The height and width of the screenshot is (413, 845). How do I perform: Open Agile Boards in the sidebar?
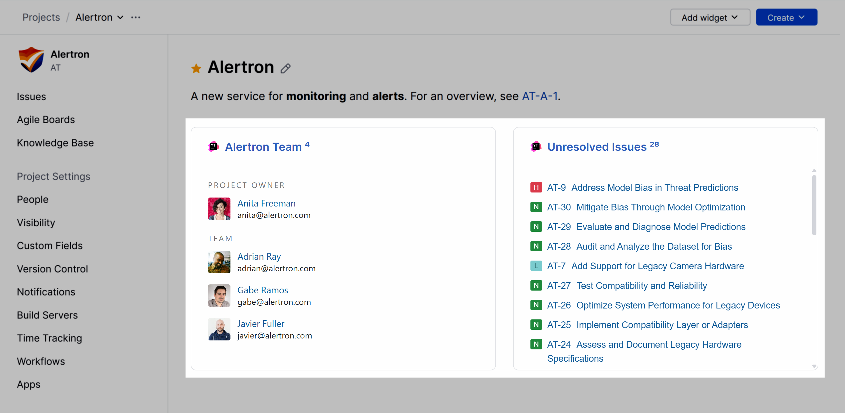pos(46,120)
